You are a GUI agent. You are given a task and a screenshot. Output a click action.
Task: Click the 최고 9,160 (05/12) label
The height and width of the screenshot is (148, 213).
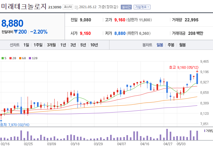[x=184, y=67]
